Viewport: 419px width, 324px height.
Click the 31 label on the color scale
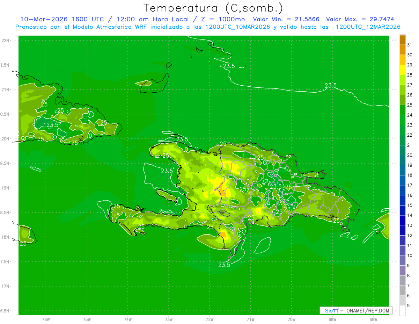[410, 45]
